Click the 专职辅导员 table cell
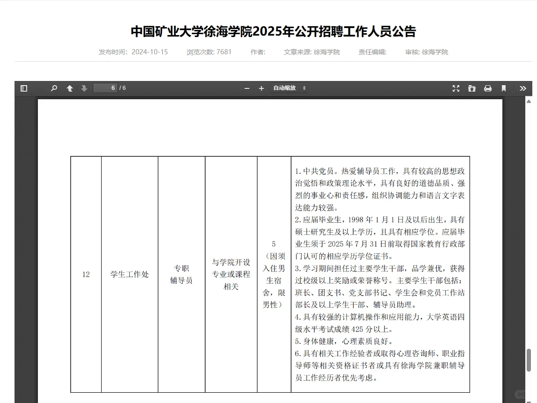Screen dimensions: 537x403 182,274
